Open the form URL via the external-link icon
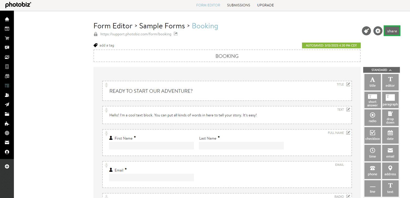The height and width of the screenshot is (198, 410). [176, 34]
